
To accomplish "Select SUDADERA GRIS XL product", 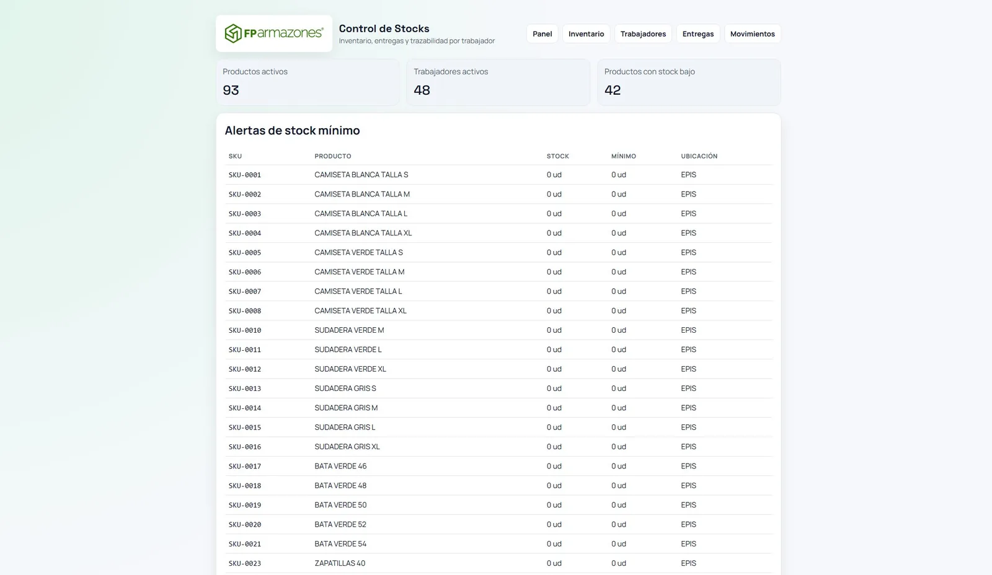I will click(x=347, y=447).
